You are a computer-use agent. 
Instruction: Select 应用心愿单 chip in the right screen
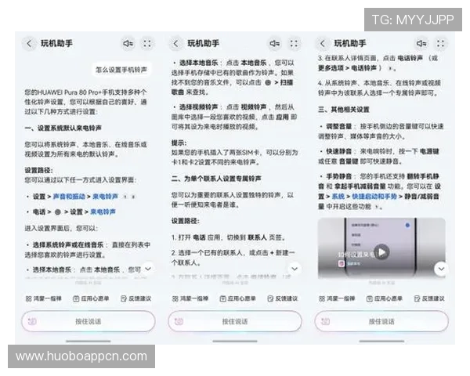[x=385, y=298]
